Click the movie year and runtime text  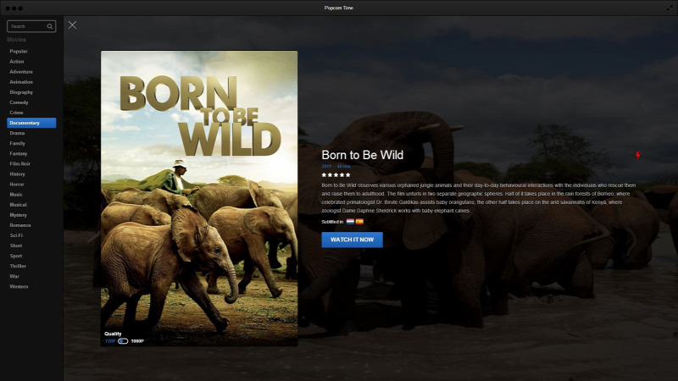point(336,166)
